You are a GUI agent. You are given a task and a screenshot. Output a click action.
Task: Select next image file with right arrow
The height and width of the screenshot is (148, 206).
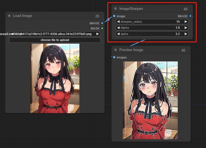98,34
